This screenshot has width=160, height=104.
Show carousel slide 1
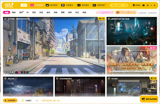[x=17, y=72]
